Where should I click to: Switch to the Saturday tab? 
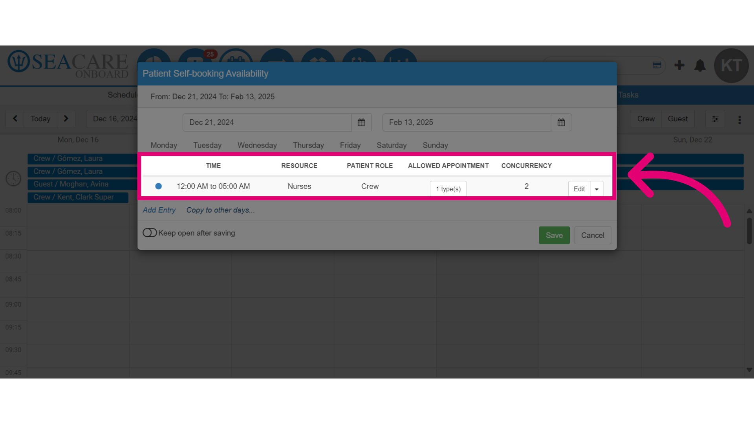click(x=392, y=145)
